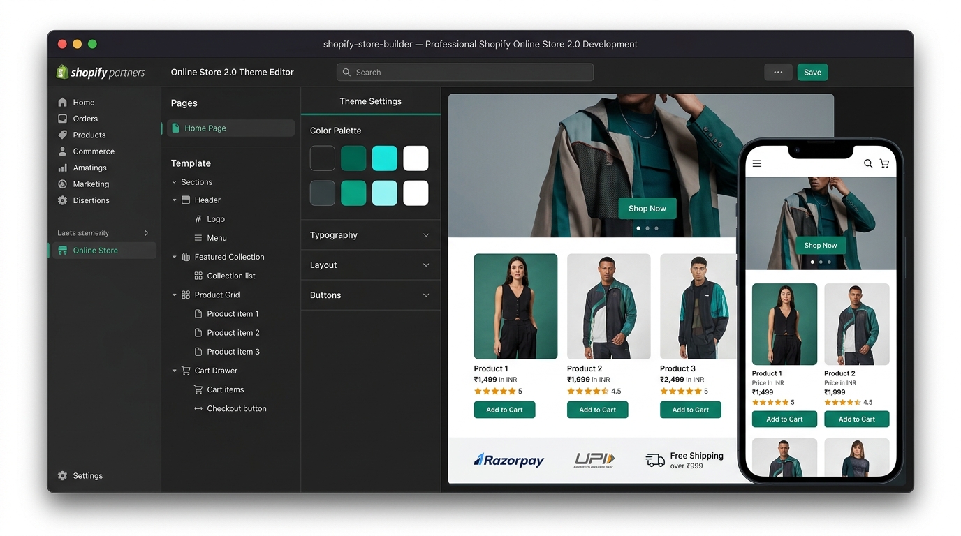Screen dimensions: 961x536
Task: Expand the Layout settings
Action: click(371, 265)
